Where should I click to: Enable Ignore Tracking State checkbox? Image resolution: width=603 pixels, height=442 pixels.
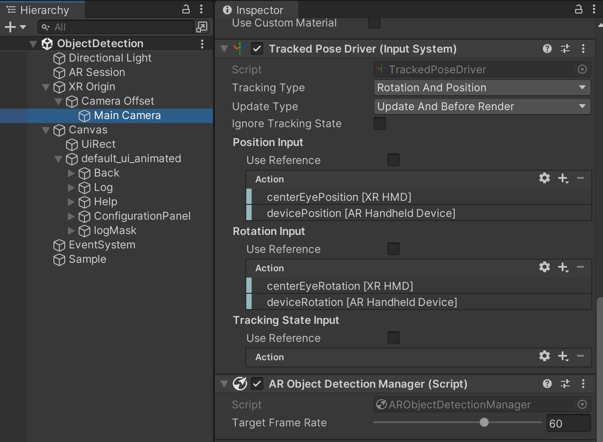(380, 124)
